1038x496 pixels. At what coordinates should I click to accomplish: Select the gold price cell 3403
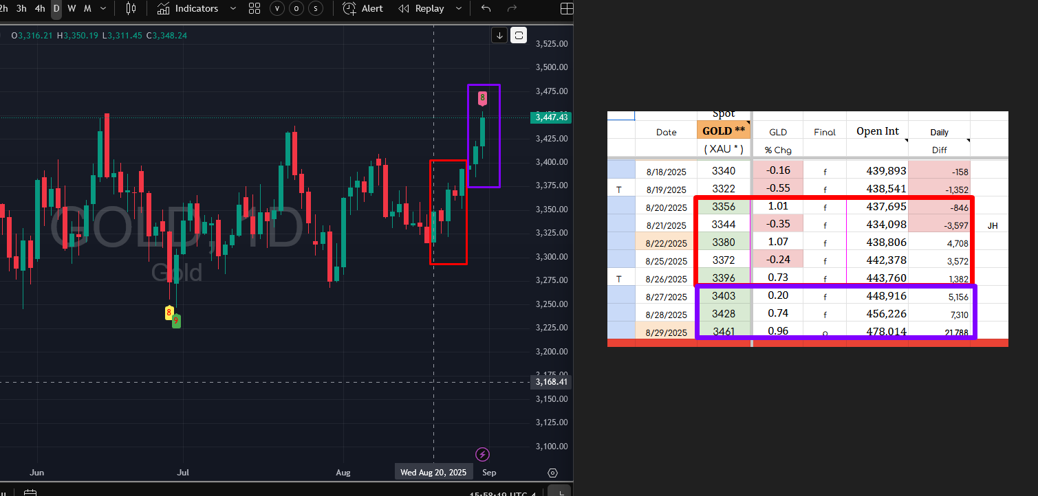pos(724,296)
